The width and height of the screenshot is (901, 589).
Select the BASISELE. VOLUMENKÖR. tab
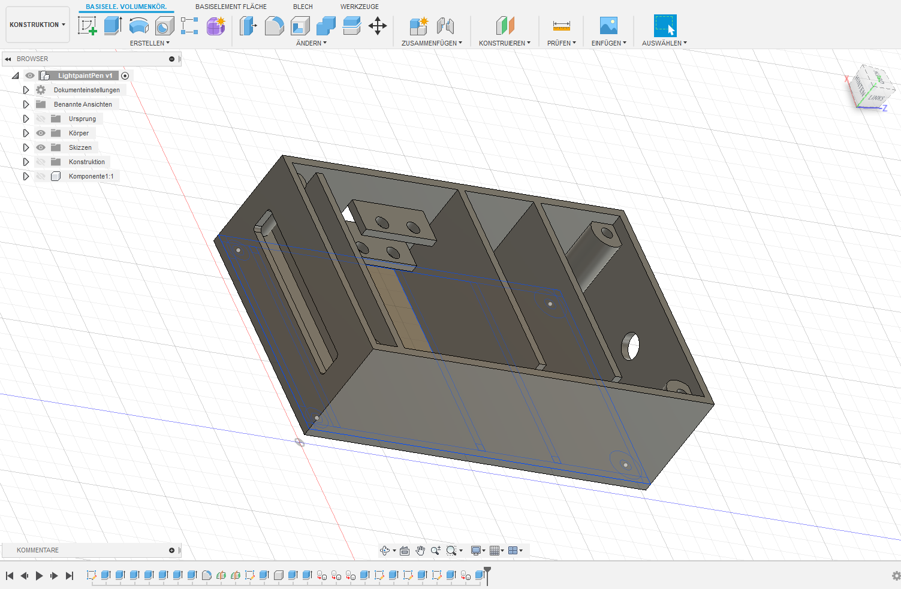coord(126,7)
